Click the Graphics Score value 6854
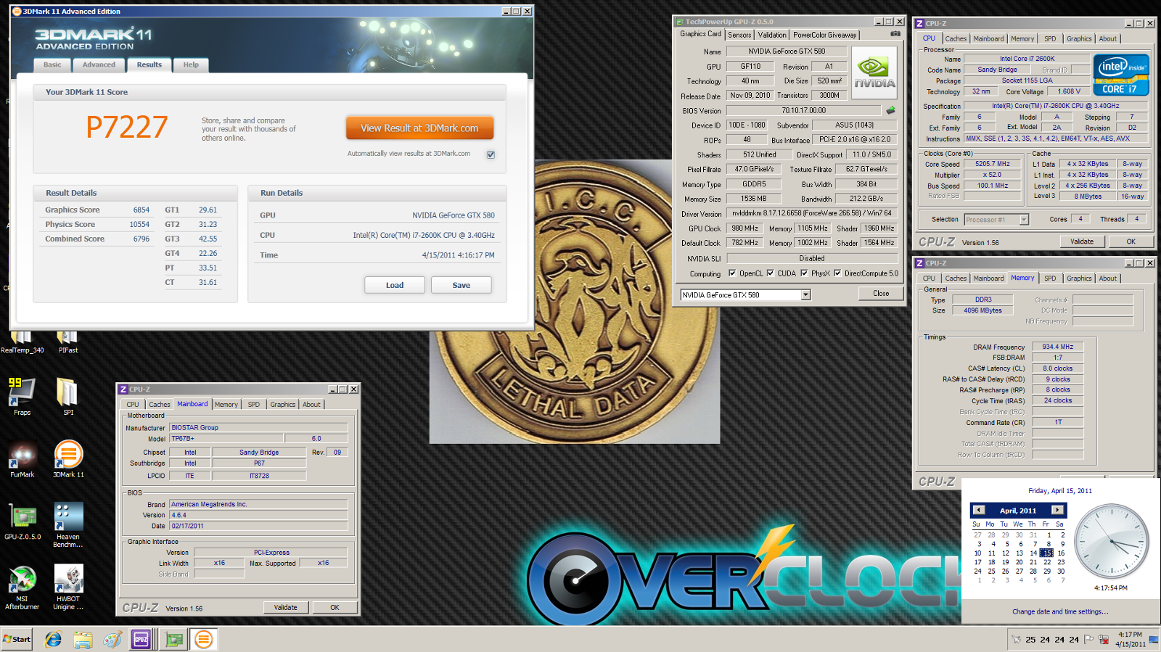Screen dimensions: 1161x652 click(141, 210)
